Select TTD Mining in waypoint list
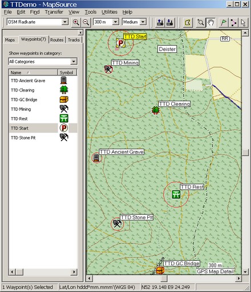 point(21,109)
